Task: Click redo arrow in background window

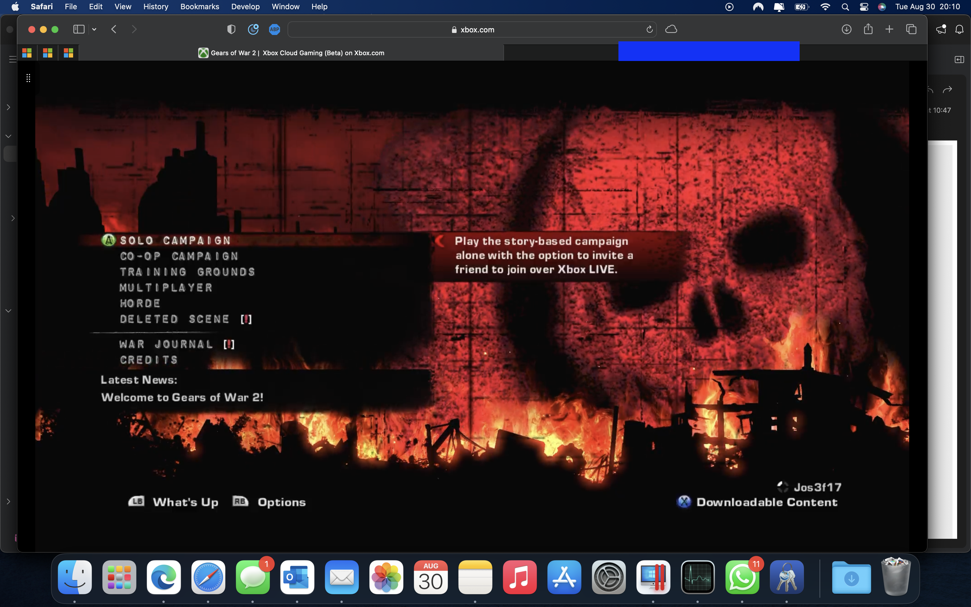Action: [948, 89]
